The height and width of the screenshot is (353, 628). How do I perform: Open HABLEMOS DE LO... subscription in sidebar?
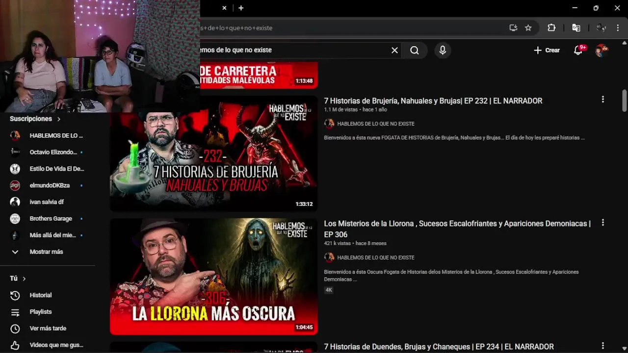[x=48, y=135]
